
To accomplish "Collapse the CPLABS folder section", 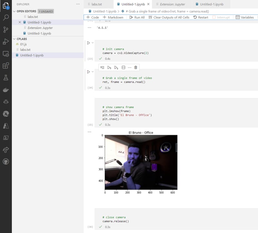I will (14, 39).
